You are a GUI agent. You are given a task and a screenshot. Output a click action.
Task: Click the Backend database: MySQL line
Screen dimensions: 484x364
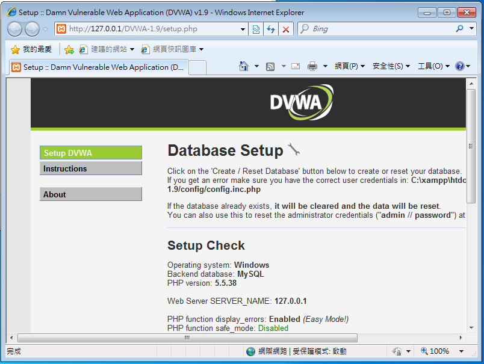click(x=216, y=274)
